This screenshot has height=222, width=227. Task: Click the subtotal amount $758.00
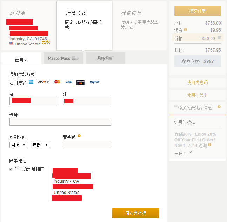click(x=213, y=23)
